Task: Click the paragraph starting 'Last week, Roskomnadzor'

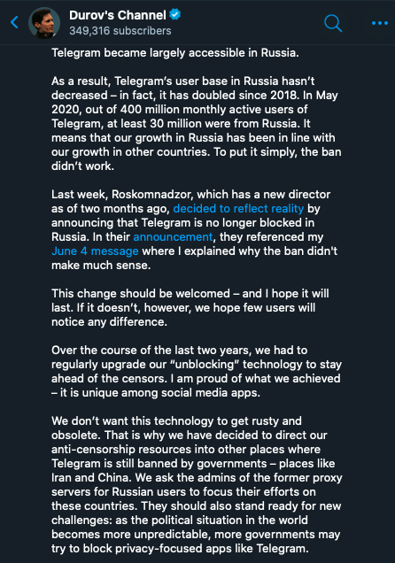Action: (194, 230)
